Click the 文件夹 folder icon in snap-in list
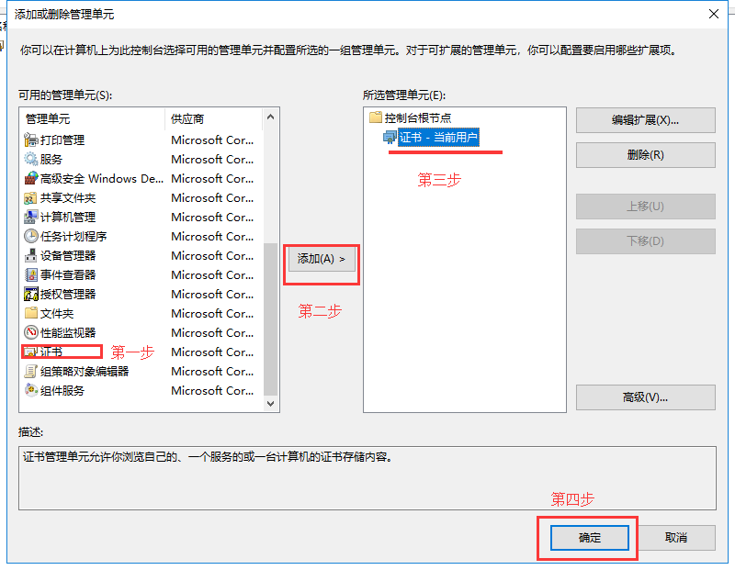735x570 pixels. point(31,313)
